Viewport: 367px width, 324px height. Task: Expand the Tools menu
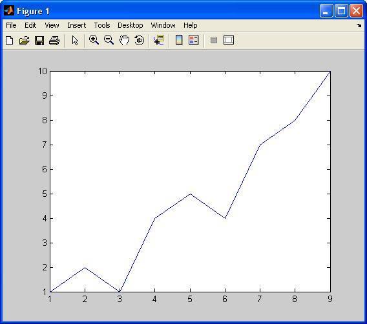102,25
